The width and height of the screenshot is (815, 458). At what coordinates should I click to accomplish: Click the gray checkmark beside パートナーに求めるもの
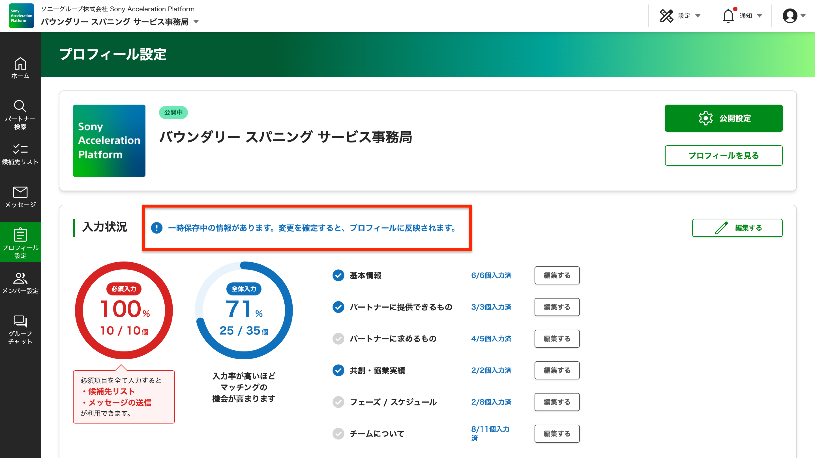[x=338, y=338]
